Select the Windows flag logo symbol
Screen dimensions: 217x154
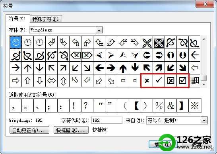point(195,80)
